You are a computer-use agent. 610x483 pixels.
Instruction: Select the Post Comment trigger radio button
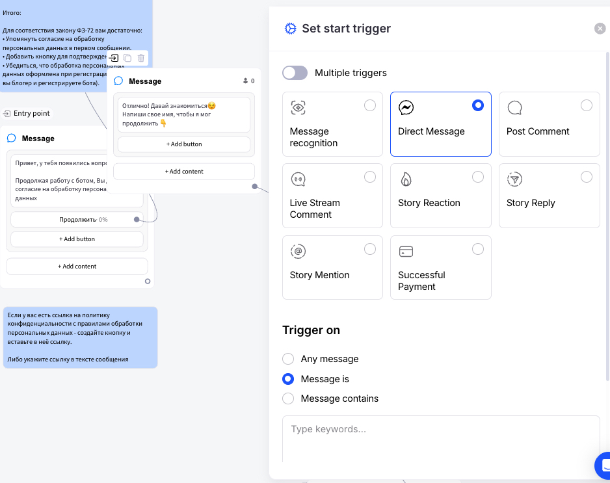pyautogui.click(x=587, y=105)
